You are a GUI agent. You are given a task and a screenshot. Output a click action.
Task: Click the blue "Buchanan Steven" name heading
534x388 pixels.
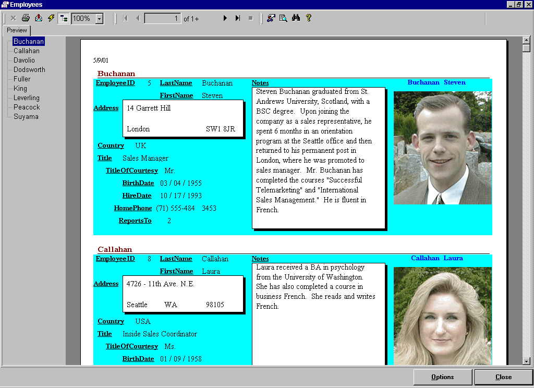pyautogui.click(x=436, y=82)
